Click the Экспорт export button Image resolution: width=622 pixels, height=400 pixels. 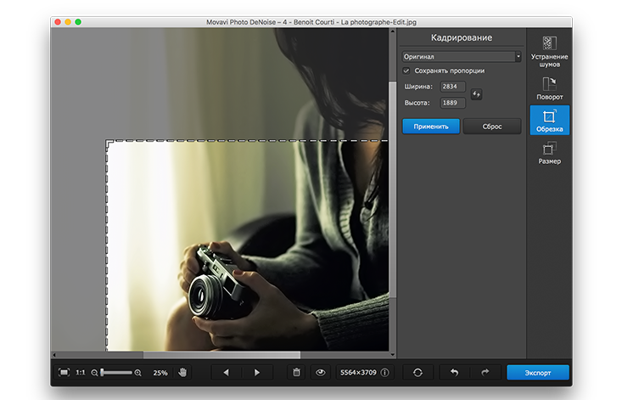click(537, 373)
